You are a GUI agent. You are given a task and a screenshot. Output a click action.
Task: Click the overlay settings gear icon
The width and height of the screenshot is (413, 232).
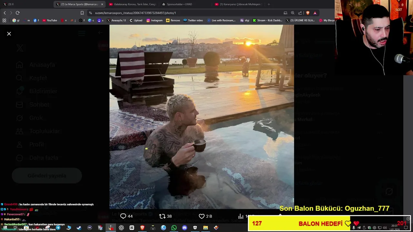pos(408,218)
